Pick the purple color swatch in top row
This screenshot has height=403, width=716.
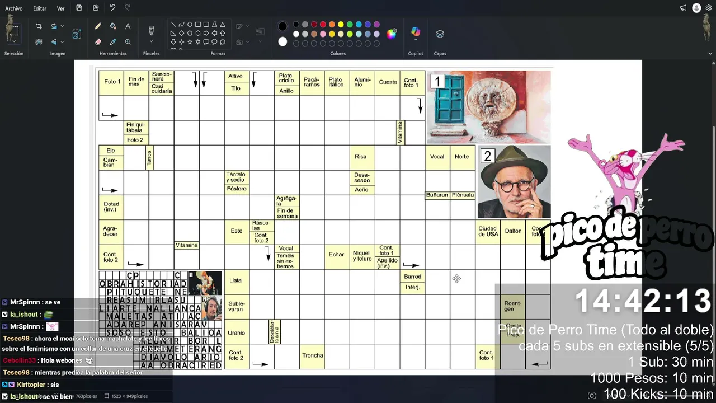376,25
